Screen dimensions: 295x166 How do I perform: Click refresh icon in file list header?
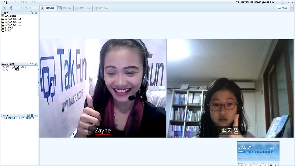pyautogui.click(x=32, y=13)
